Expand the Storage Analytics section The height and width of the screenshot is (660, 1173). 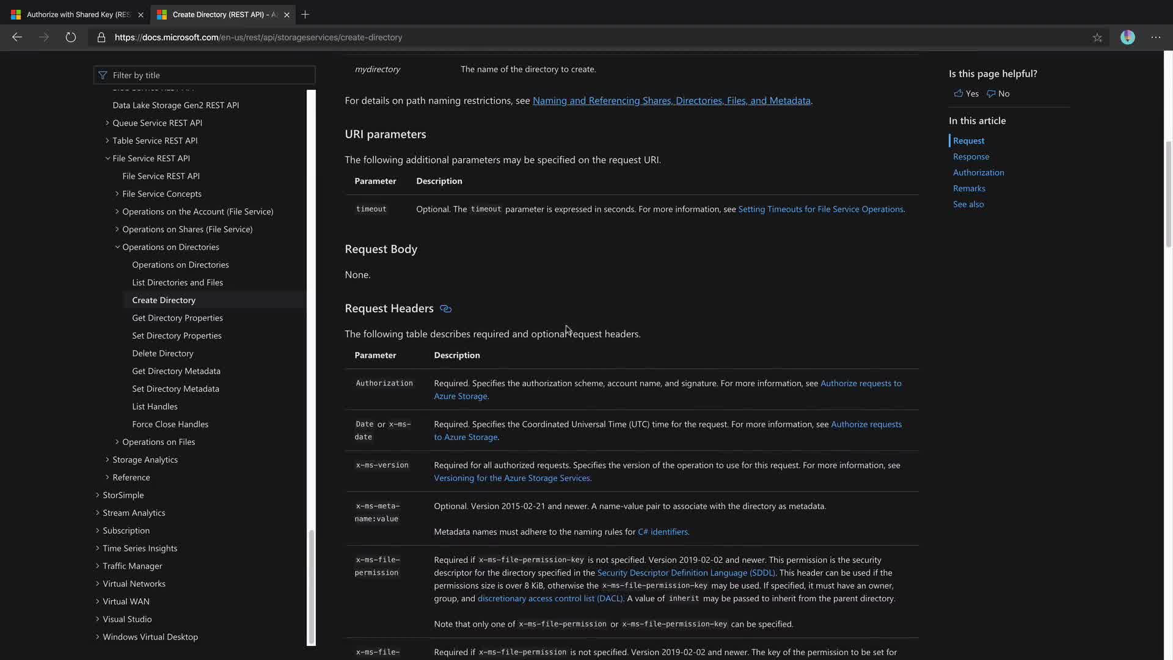(108, 460)
